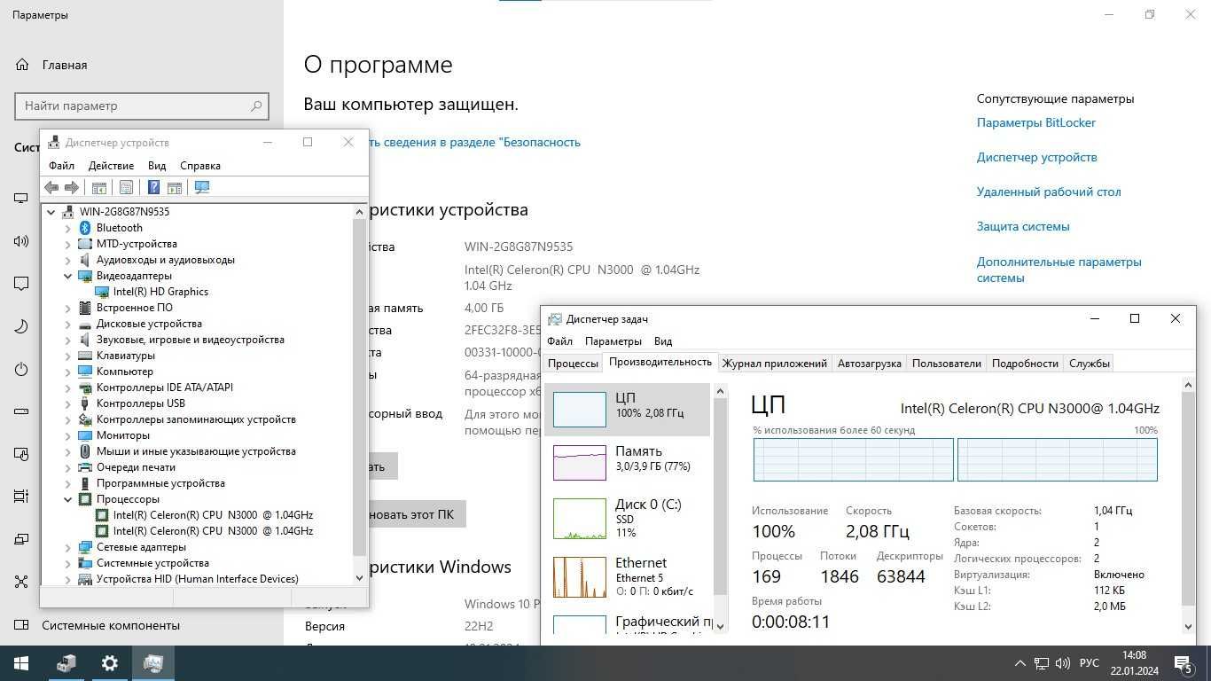Screen dimensions: 1211x681
Task: Switch to the Автозагрузка tab
Action: coord(870,364)
